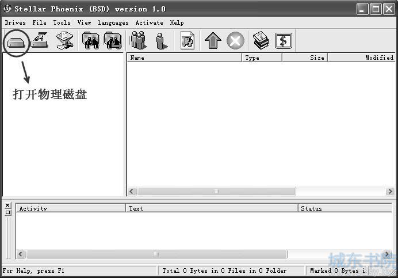Screen dimensions: 398x278
Task: Click the scan drive icon with cable
Action: point(39,40)
